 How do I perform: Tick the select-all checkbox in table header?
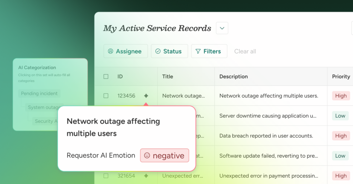point(106,77)
